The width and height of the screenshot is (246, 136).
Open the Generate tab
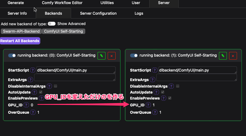16,3
